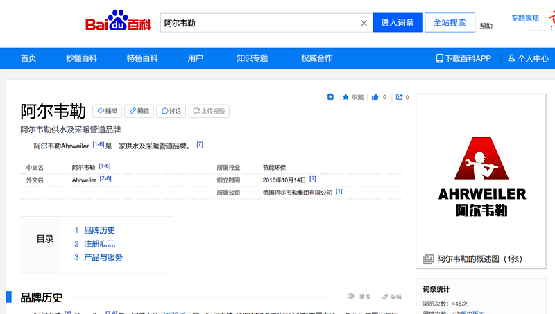Select the gallery picture icon beside 概述图

click(x=428, y=259)
